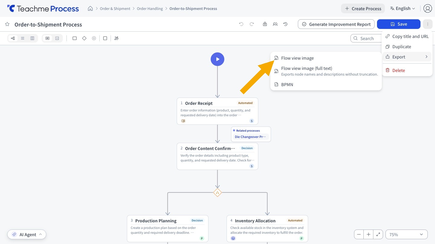Switch to the column view layout
Viewport: 435px width, 244px height.
(32, 38)
